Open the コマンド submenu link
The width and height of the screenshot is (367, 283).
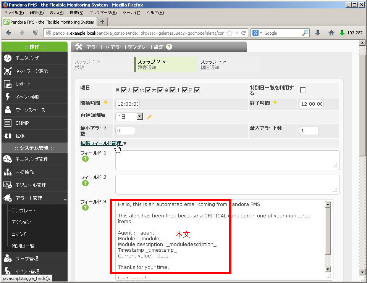coord(19,234)
